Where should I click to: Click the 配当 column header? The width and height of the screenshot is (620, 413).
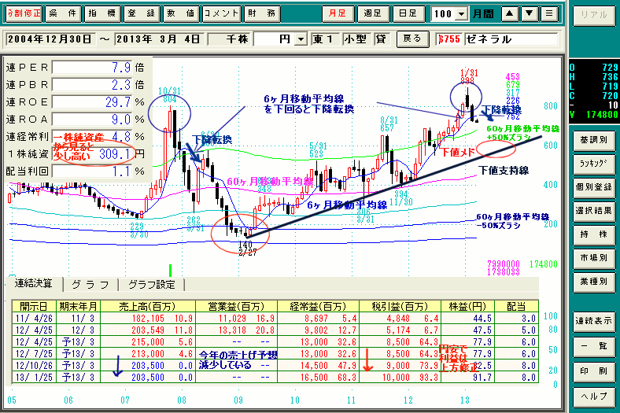tap(516, 306)
